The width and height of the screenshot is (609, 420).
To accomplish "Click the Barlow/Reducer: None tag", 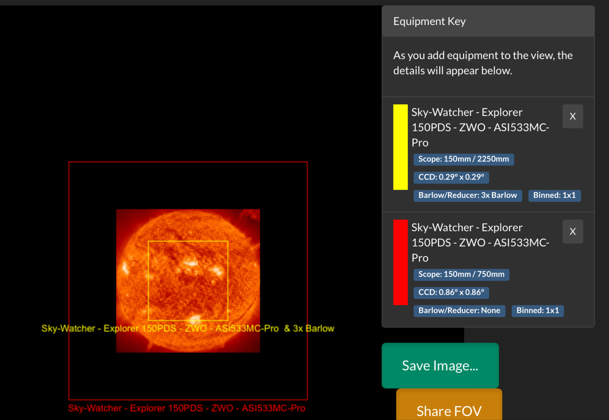I will tap(459, 311).
